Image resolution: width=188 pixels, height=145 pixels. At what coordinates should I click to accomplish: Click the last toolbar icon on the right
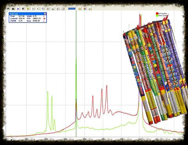click(90, 9)
